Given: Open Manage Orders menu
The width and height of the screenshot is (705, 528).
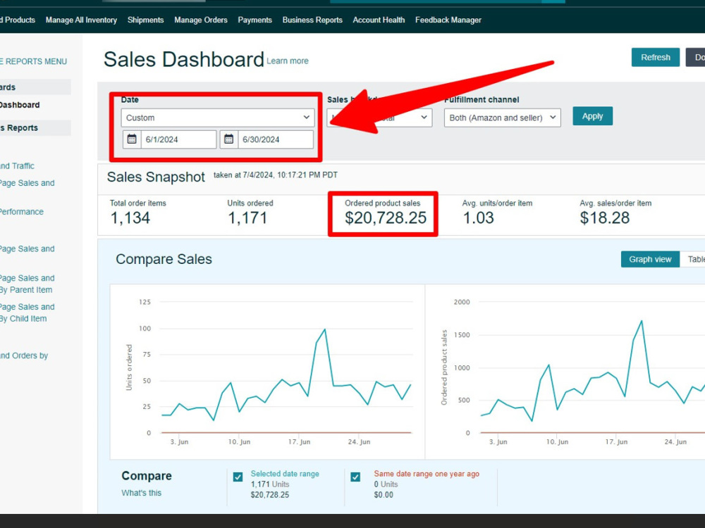Looking at the screenshot, I should (201, 20).
